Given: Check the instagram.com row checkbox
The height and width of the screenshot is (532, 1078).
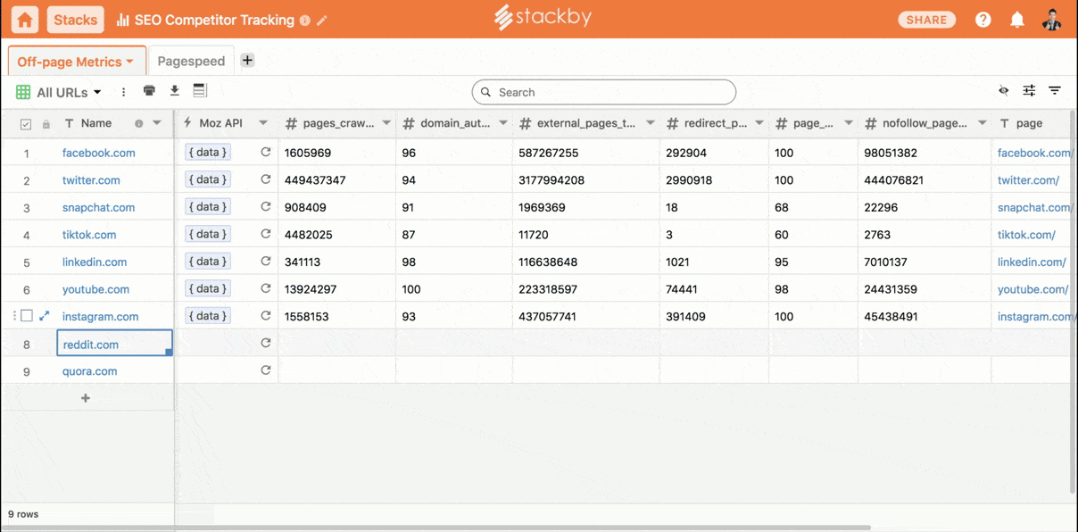Looking at the screenshot, I should pyautogui.click(x=27, y=316).
